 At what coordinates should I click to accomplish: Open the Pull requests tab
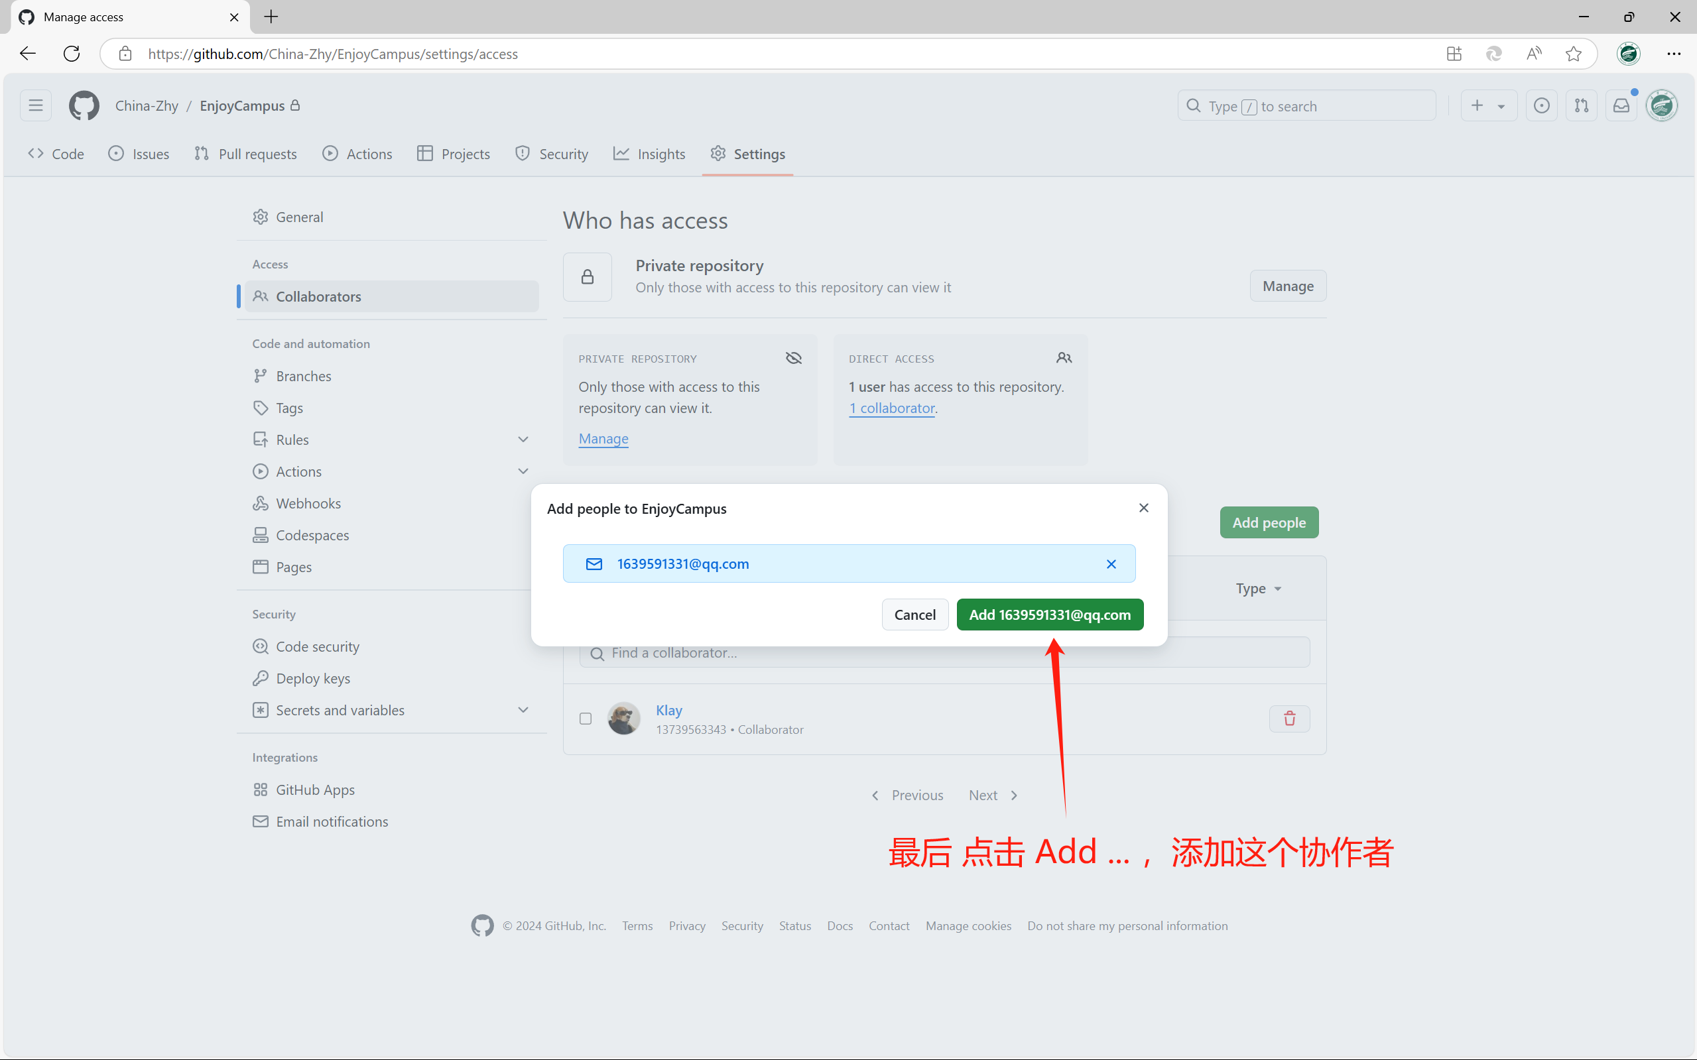[x=245, y=154]
